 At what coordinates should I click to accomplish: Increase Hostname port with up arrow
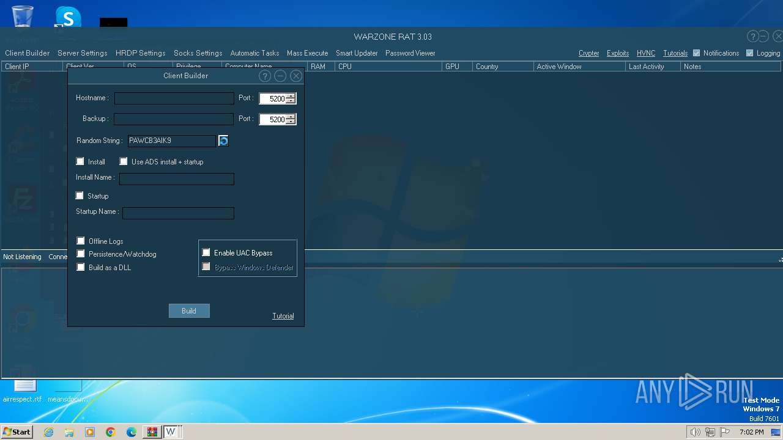pos(291,96)
